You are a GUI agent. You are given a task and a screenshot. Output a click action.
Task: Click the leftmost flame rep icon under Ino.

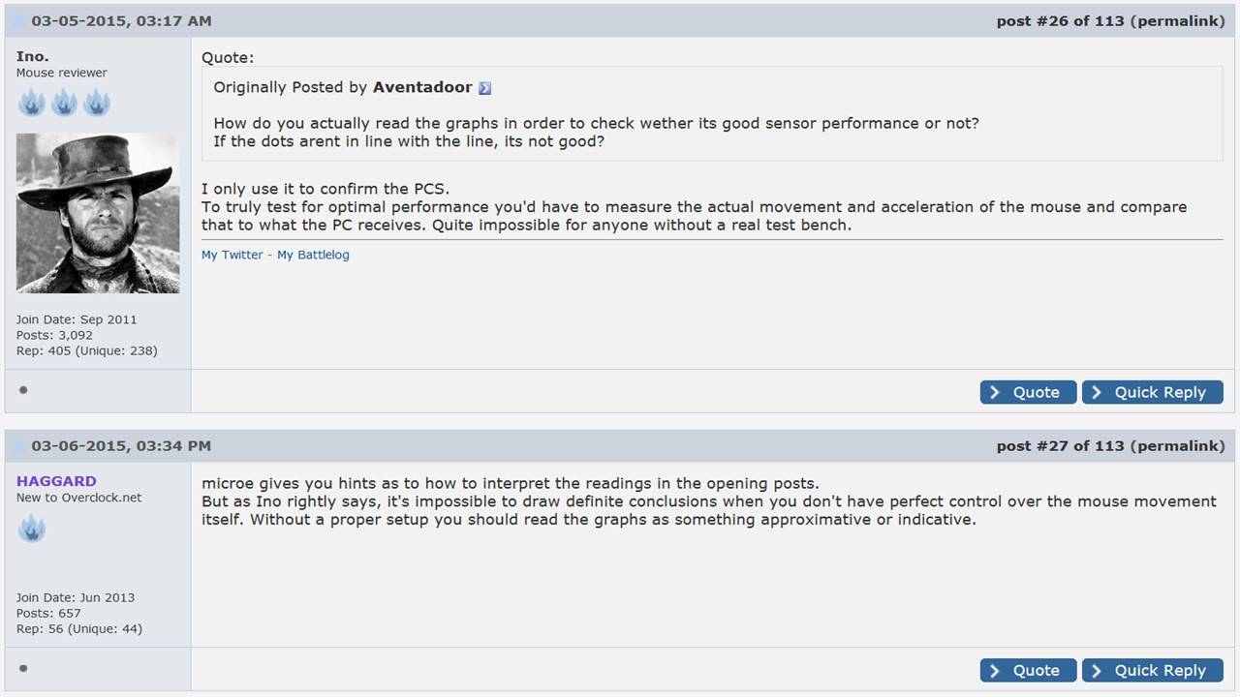[x=32, y=102]
